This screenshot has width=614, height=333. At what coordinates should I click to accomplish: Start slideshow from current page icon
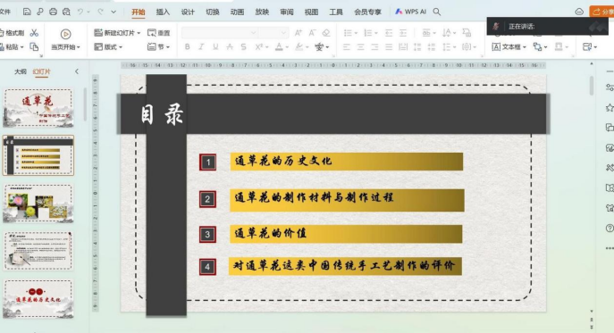[x=65, y=35]
